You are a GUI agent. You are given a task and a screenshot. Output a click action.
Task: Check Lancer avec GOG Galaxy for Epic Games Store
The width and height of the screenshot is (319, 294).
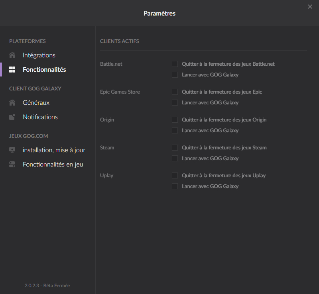coord(175,102)
